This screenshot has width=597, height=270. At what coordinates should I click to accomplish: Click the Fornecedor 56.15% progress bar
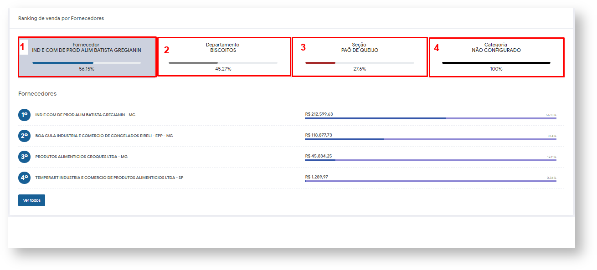pyautogui.click(x=87, y=63)
